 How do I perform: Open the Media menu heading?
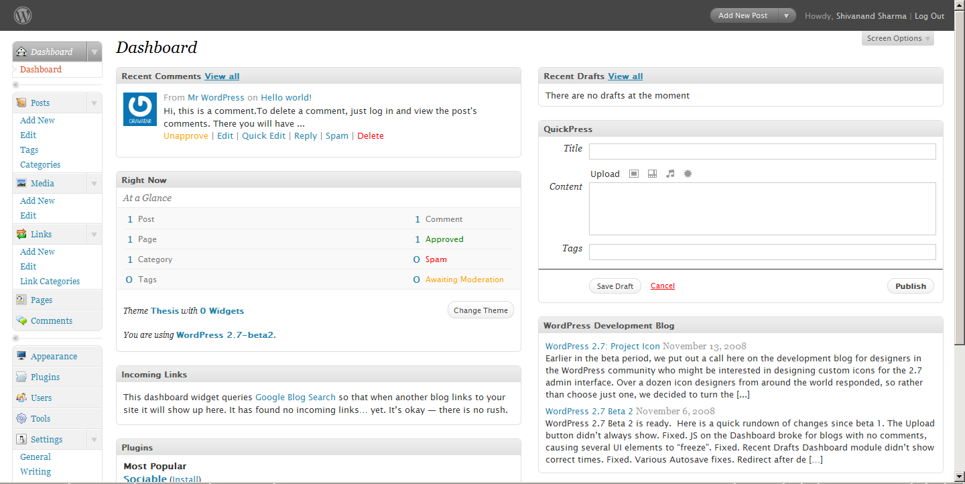[42, 183]
